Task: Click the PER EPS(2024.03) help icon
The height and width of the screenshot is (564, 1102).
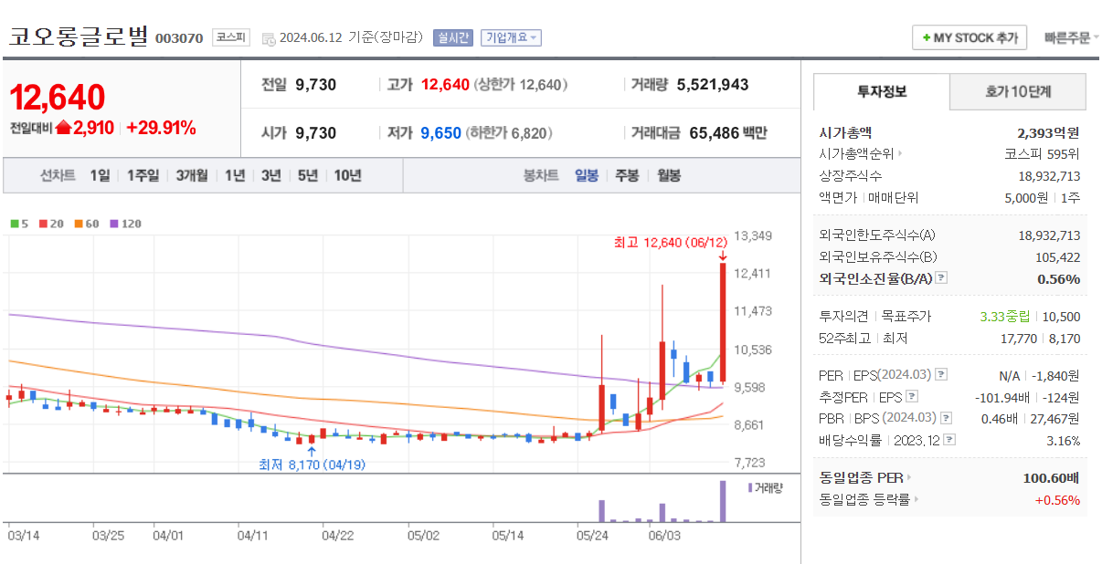Action: coord(941,375)
